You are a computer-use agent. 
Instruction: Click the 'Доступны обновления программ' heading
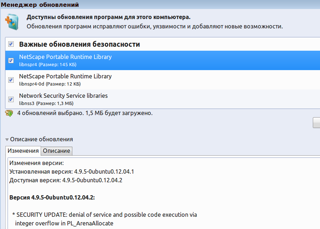point(108,17)
